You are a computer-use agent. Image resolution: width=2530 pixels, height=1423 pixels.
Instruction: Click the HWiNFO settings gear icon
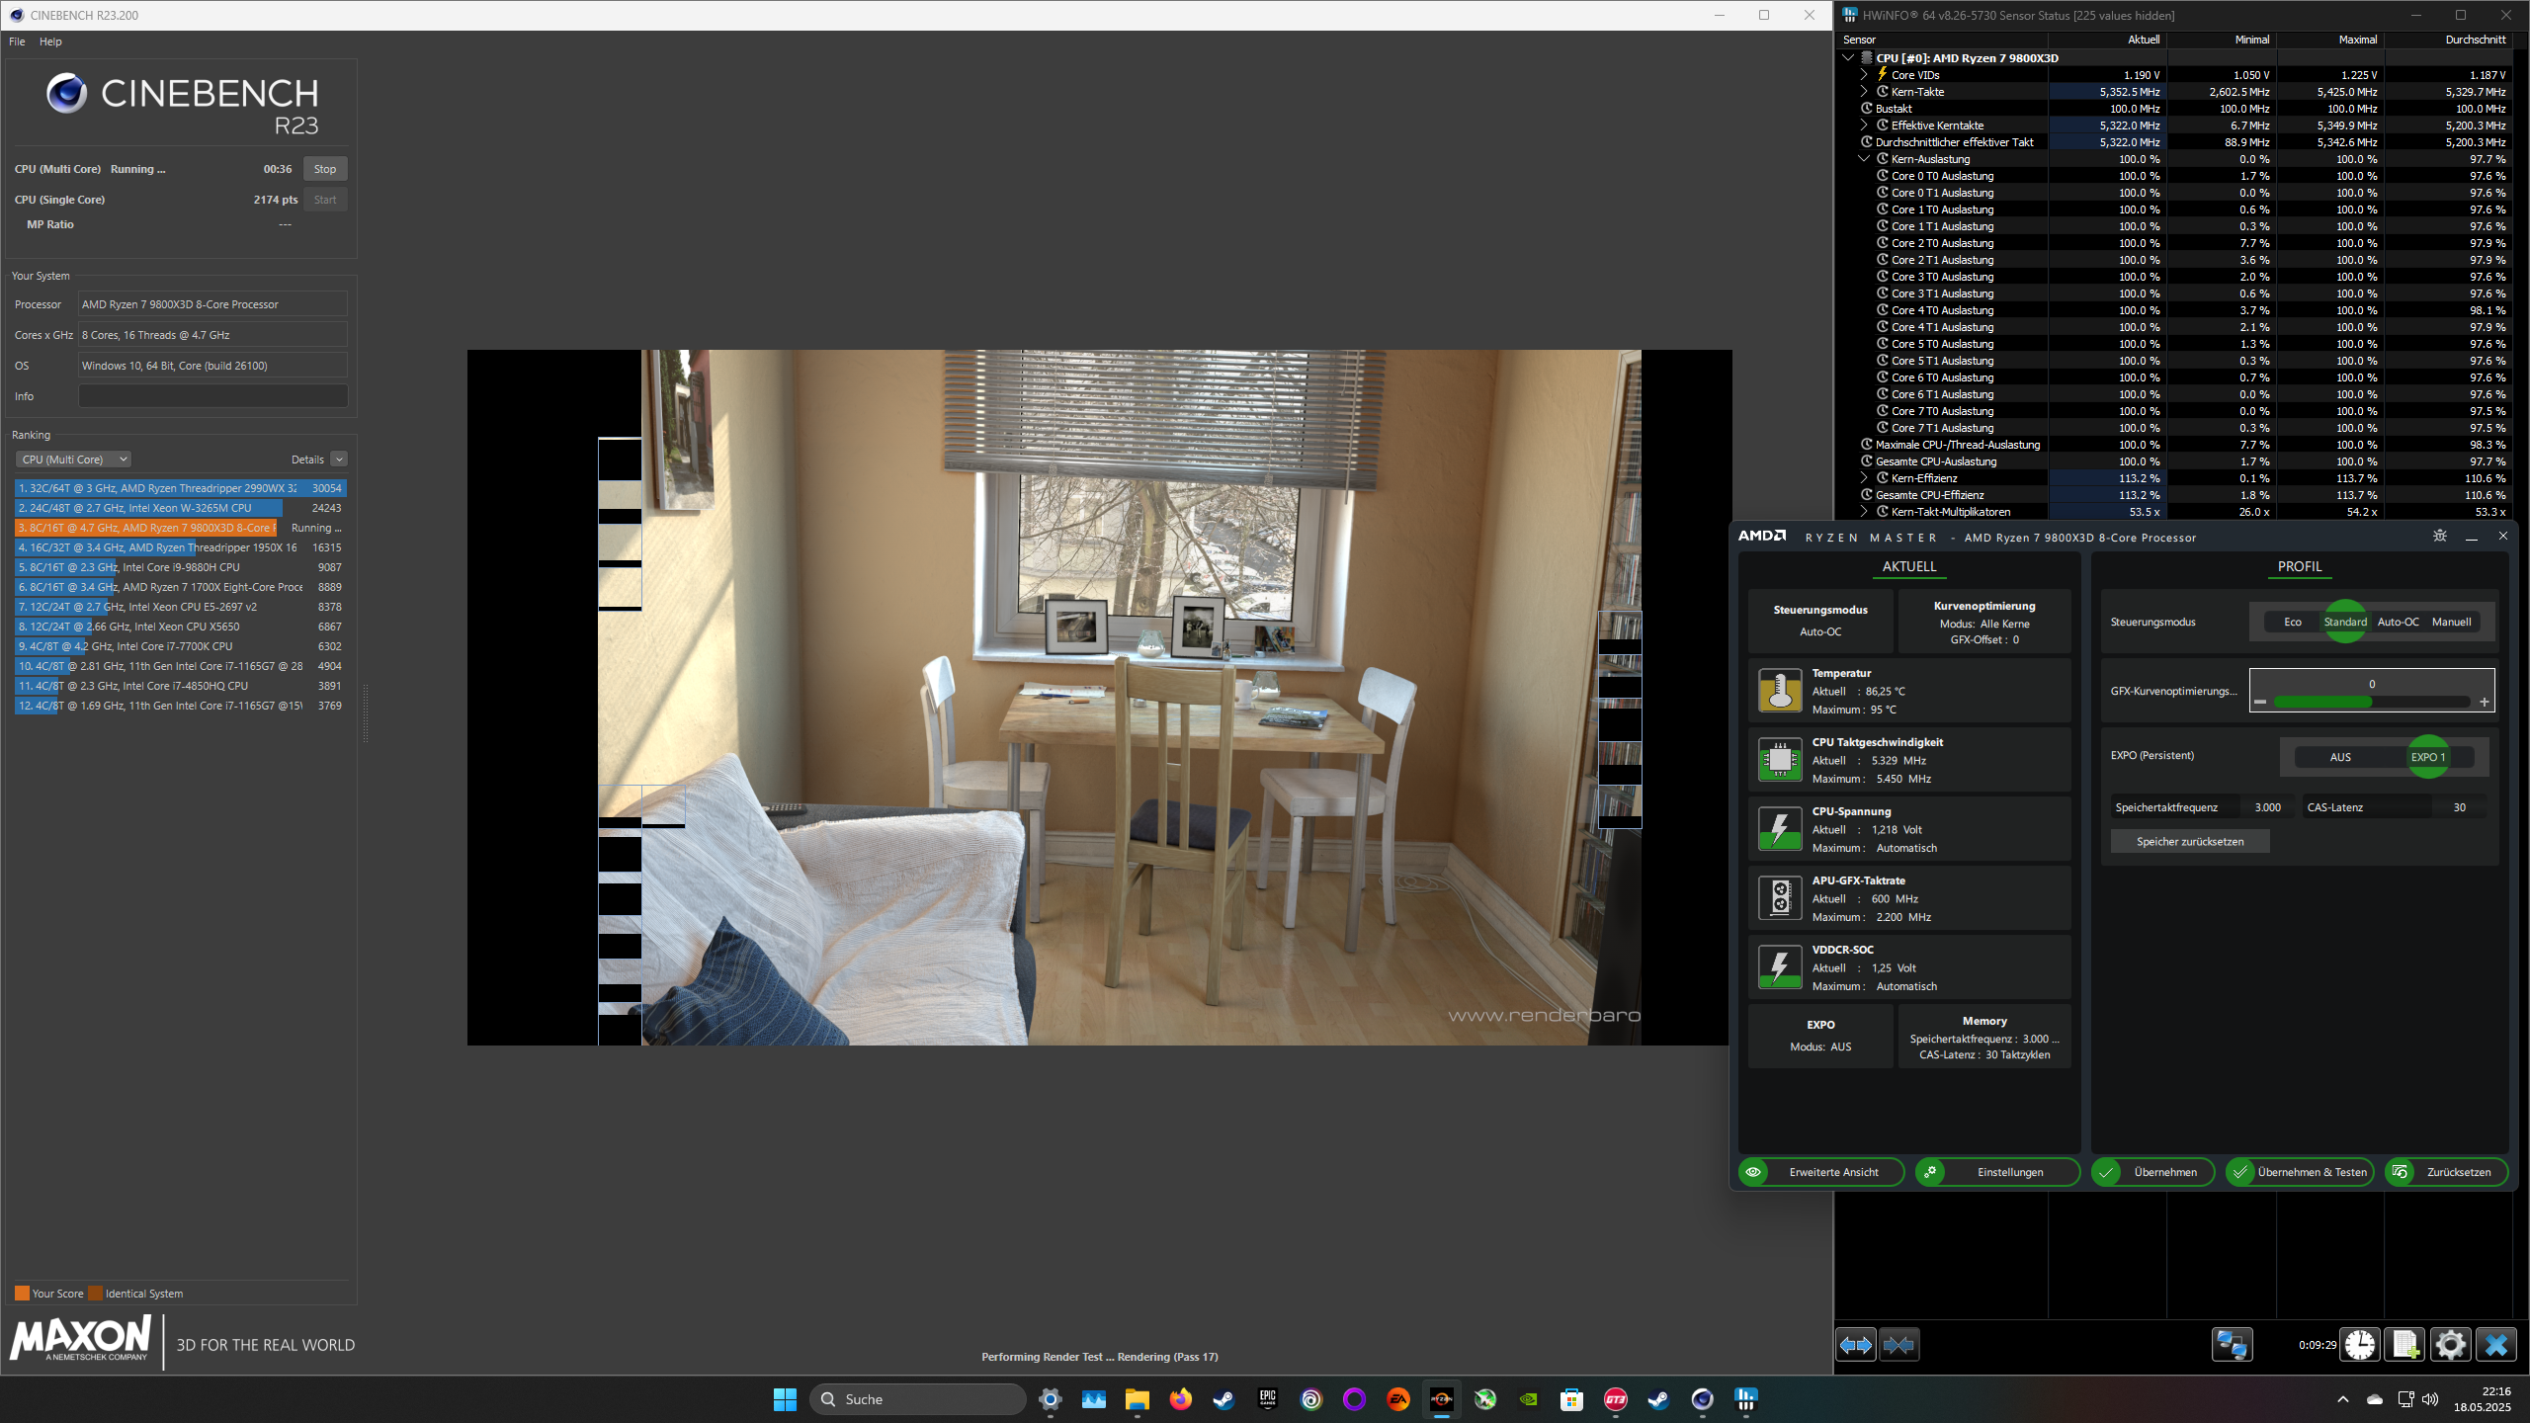coord(2450,1344)
